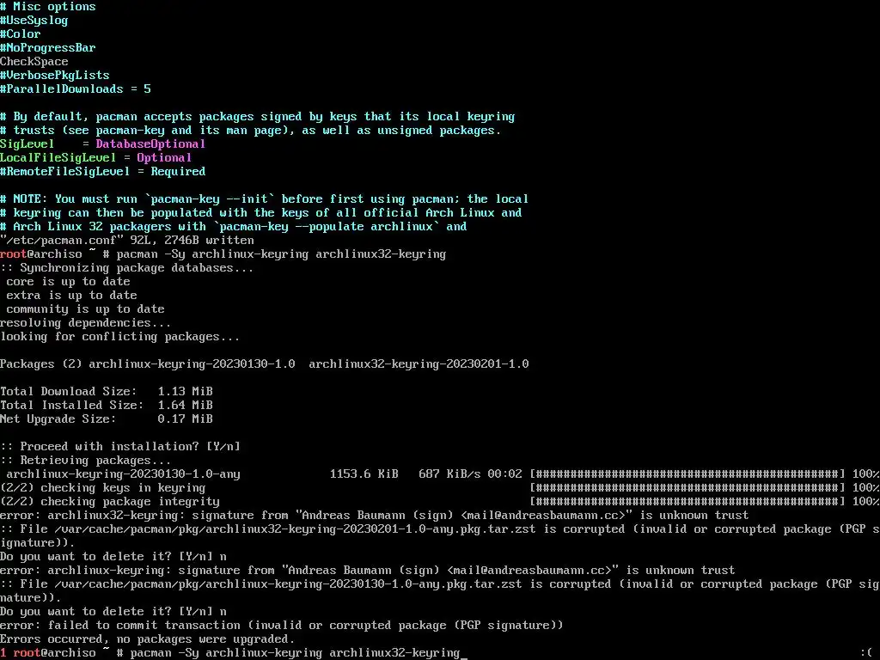Click "#RemoteFileSigLevel = Required" line
880x660 pixels.
(103, 172)
